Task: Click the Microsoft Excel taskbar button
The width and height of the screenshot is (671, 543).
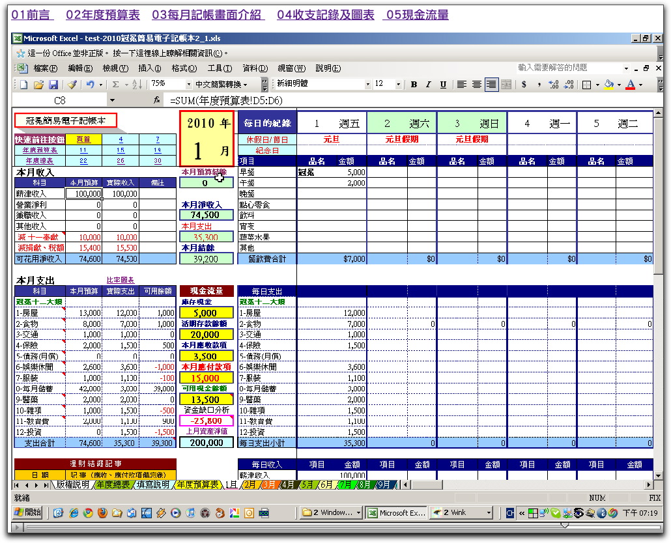Action: click(397, 512)
